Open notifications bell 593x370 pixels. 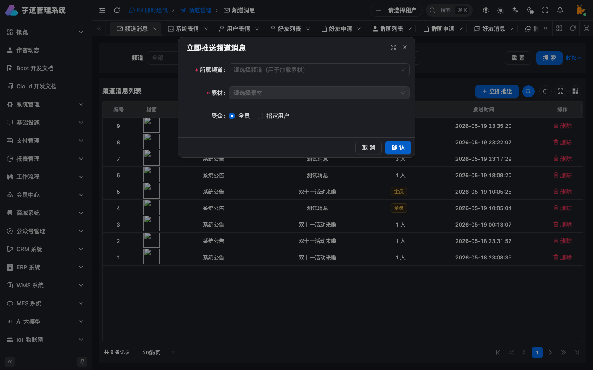point(560,10)
